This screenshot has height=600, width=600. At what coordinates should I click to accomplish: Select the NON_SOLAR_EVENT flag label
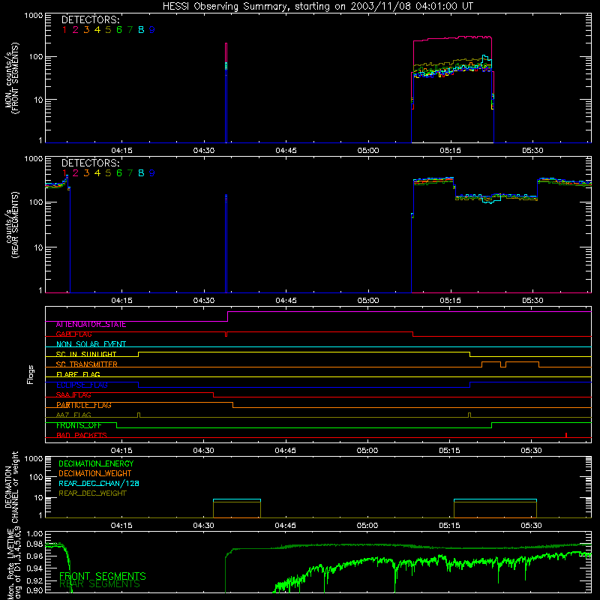point(91,344)
